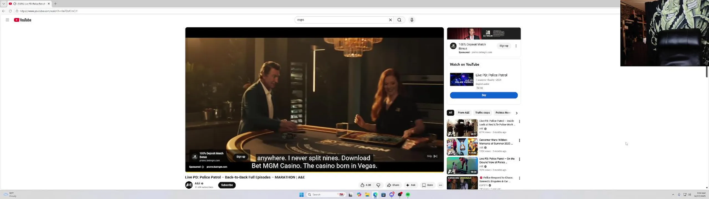This screenshot has height=199, width=709.
Task: Open options for the Inside Look video
Action: pos(520,122)
